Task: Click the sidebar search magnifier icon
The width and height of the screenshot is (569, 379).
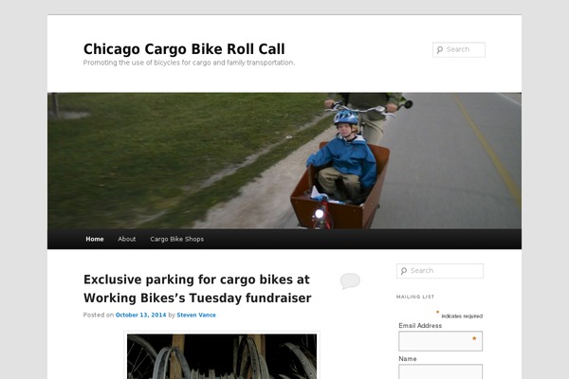Action: pos(404,271)
